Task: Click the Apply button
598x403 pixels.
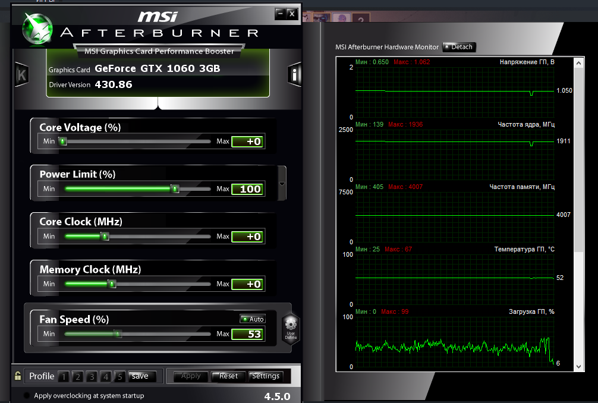Action: click(x=191, y=376)
